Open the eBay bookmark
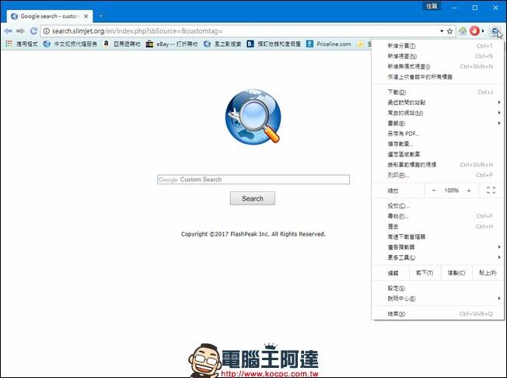507x378 pixels. tap(172, 44)
